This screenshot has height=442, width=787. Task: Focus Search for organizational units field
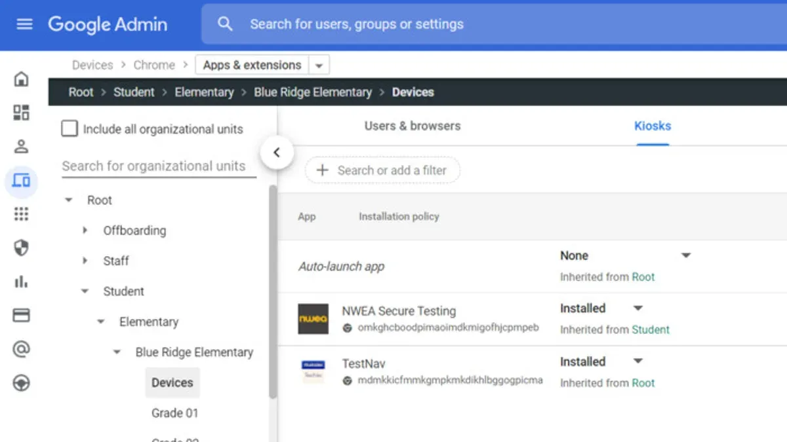158,166
